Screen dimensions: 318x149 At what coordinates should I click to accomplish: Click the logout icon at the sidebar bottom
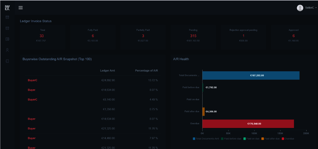[7, 61]
